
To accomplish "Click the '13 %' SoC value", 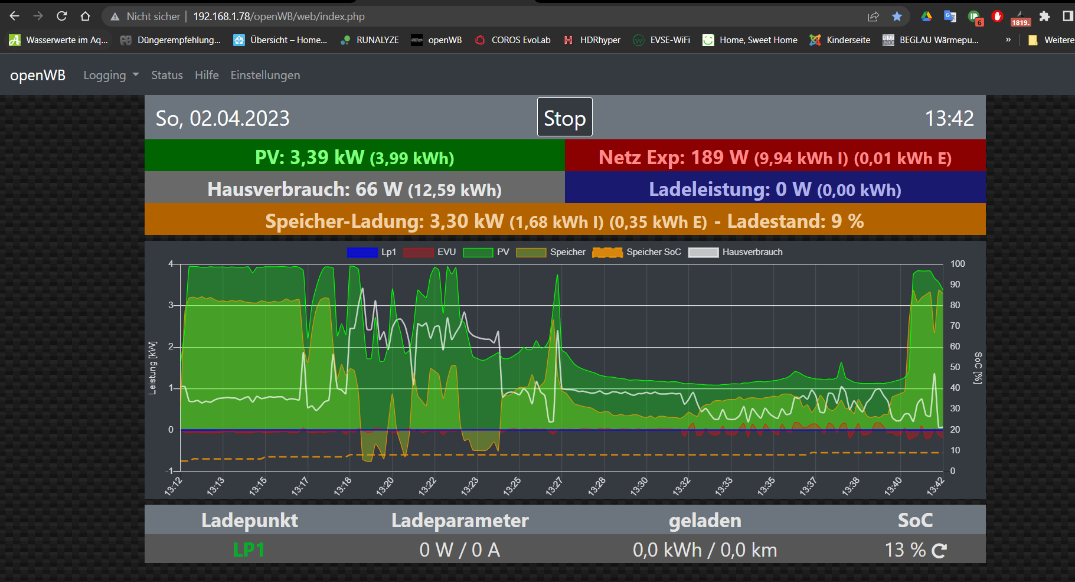I will (905, 550).
